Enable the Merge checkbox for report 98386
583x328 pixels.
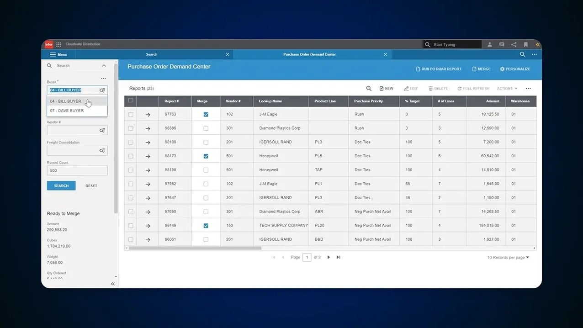pos(206,128)
